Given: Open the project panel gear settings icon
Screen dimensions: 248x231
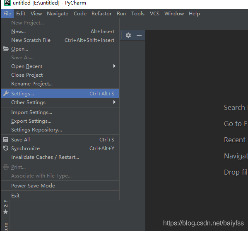Looking at the screenshot, I should pyautogui.click(x=128, y=35).
